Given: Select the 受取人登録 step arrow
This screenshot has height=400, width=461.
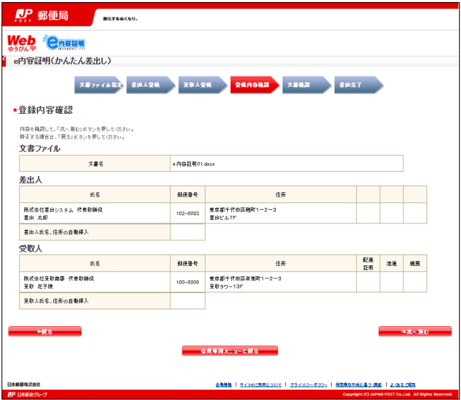Looking at the screenshot, I should coord(203,85).
